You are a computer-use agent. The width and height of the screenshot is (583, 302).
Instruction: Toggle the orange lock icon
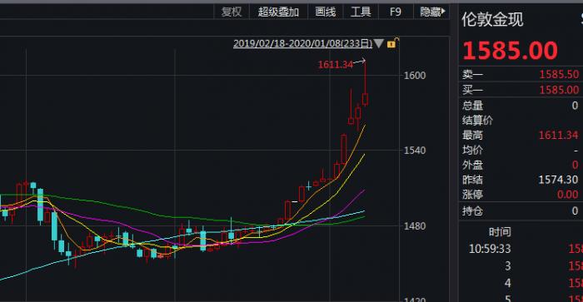[392, 42]
